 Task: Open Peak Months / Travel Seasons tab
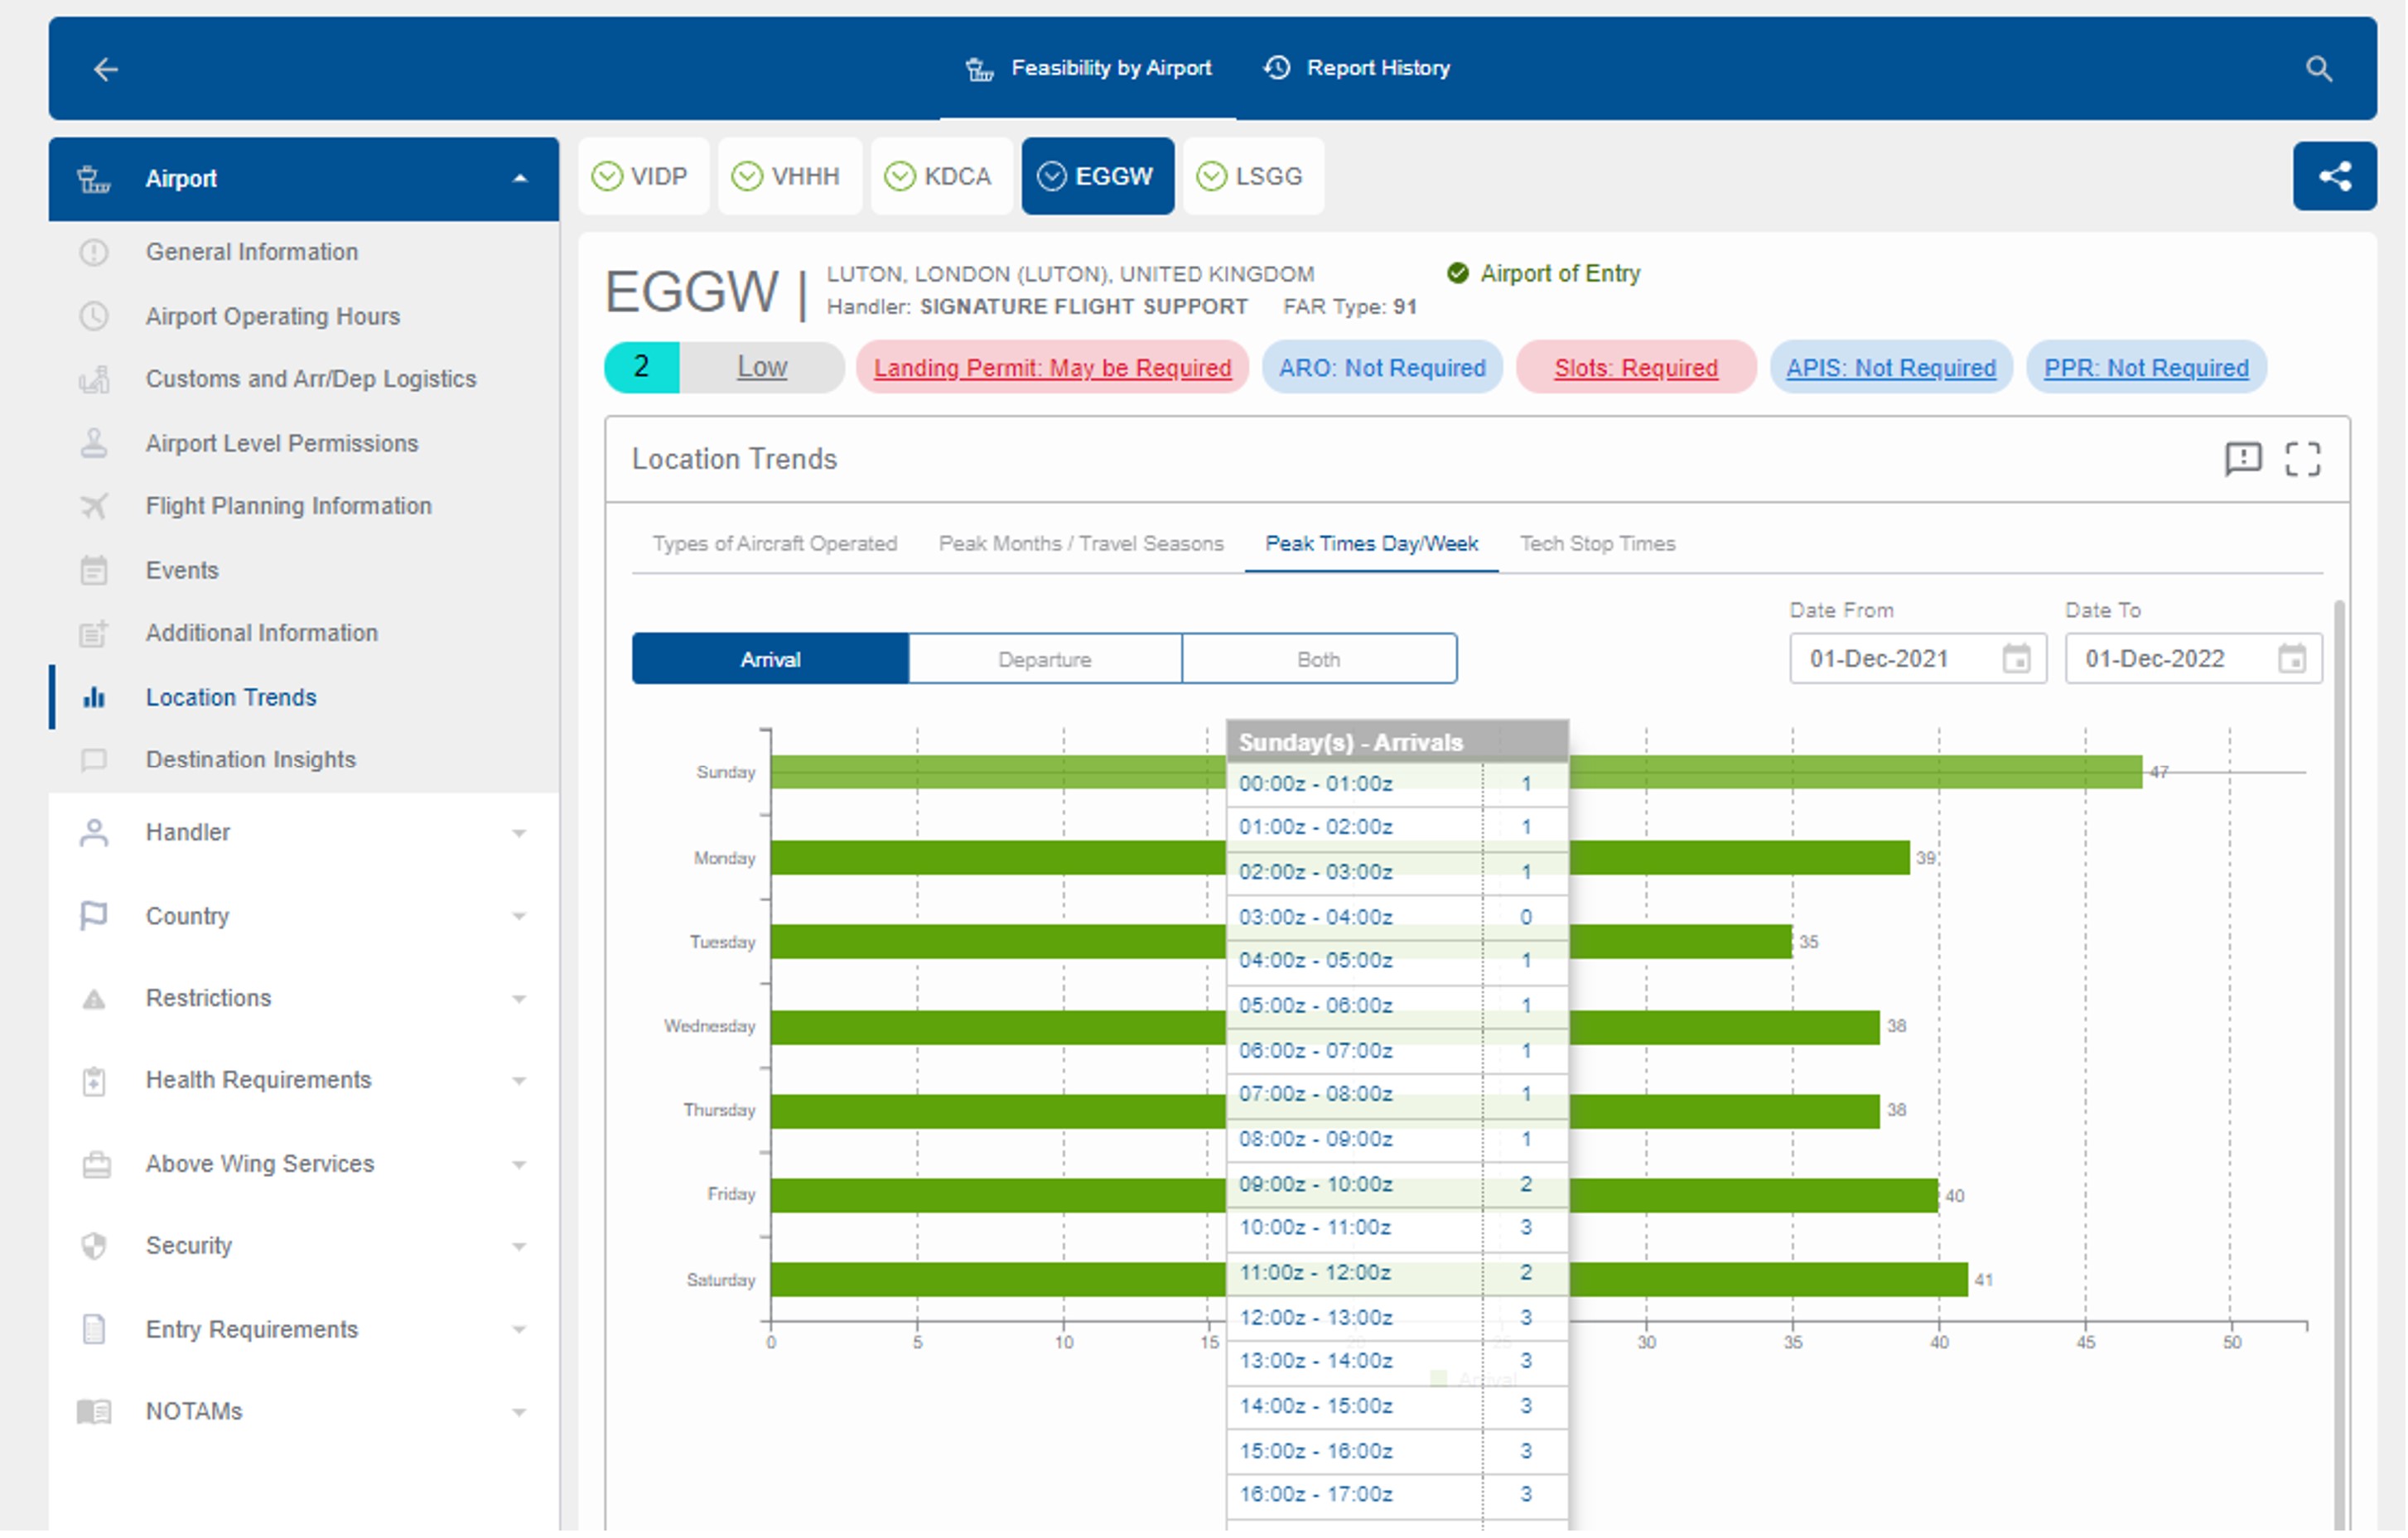(1081, 544)
